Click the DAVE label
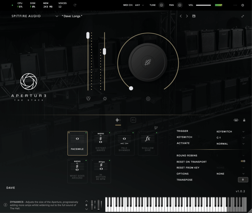The width and height of the screenshot is (252, 213). point(11,188)
